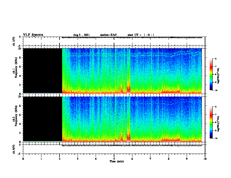Viewport: 231px width, 178px height.
Task: Click the "Time (min)" axis label
Action: click(x=117, y=161)
